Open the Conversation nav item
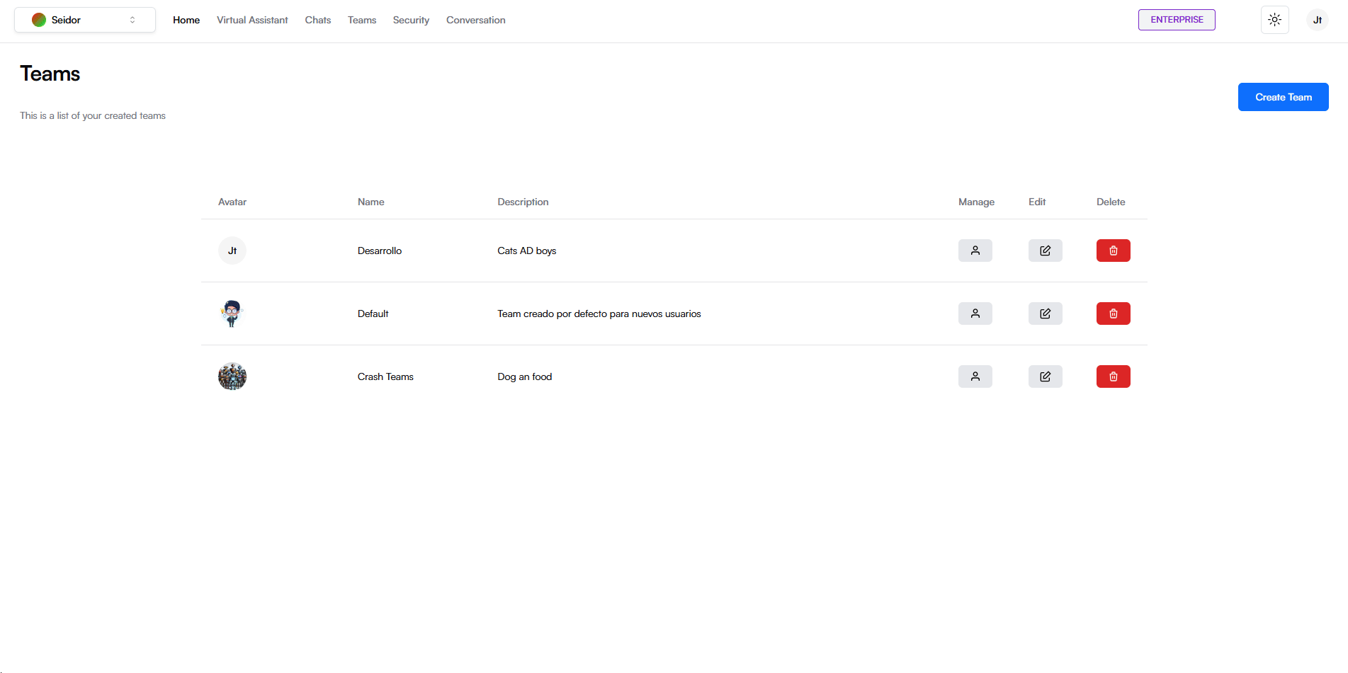Screen dimensions: 1348x673 [x=475, y=20]
